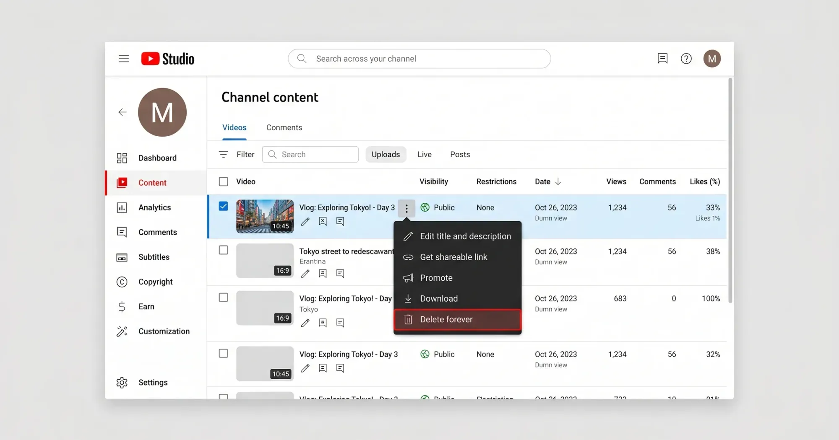Click the YouTube Studio logo
839x440 pixels.
[168, 59]
